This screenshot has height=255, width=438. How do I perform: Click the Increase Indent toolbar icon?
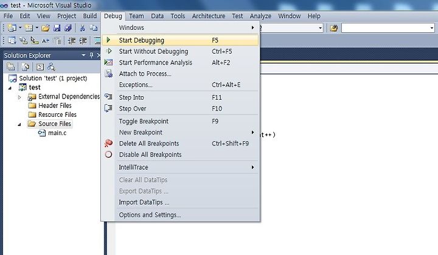point(83,41)
